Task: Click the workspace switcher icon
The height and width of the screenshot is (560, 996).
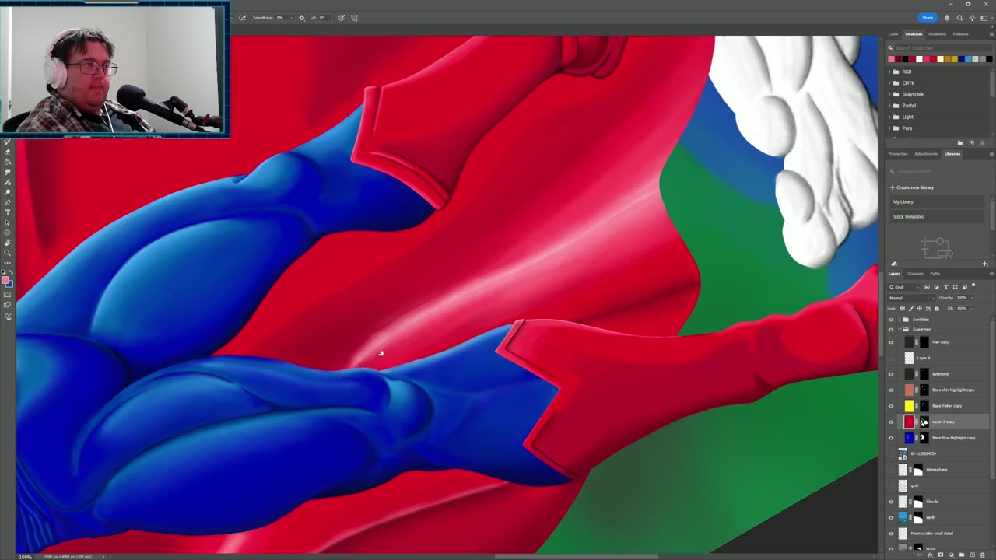Action: click(984, 18)
